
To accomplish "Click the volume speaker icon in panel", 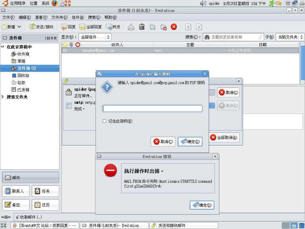I will tap(203, 3).
